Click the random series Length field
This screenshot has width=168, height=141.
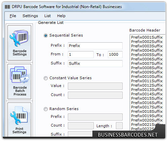pos(119,126)
